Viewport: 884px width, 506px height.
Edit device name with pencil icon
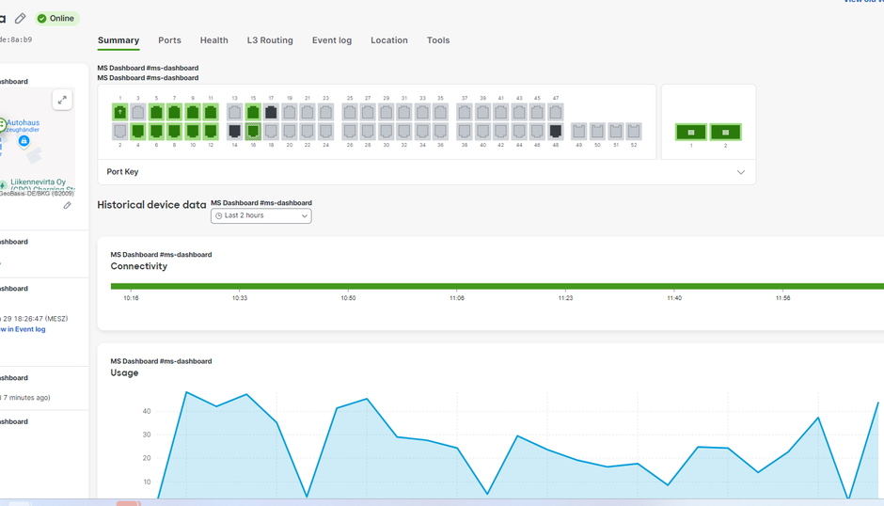(20, 19)
